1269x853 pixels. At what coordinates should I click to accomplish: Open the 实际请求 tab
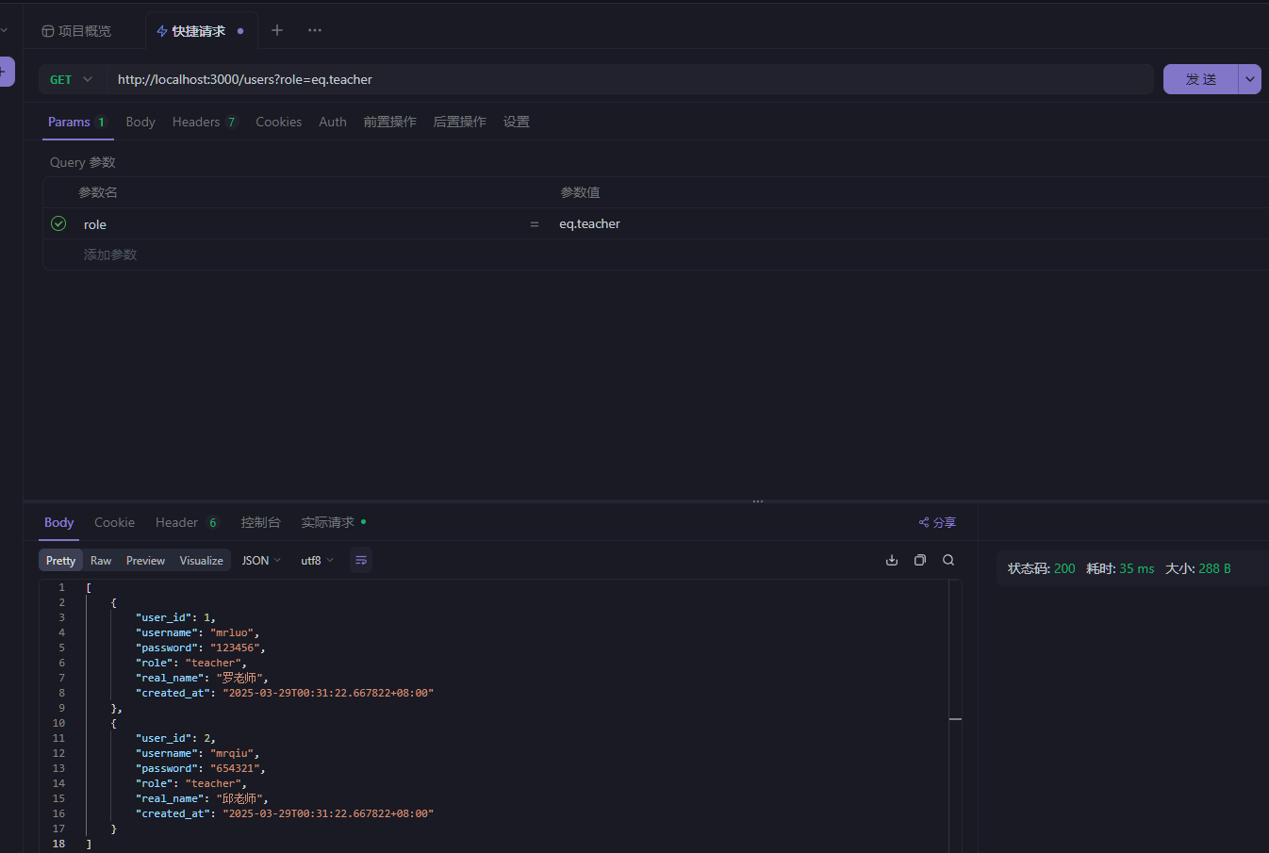[333, 522]
